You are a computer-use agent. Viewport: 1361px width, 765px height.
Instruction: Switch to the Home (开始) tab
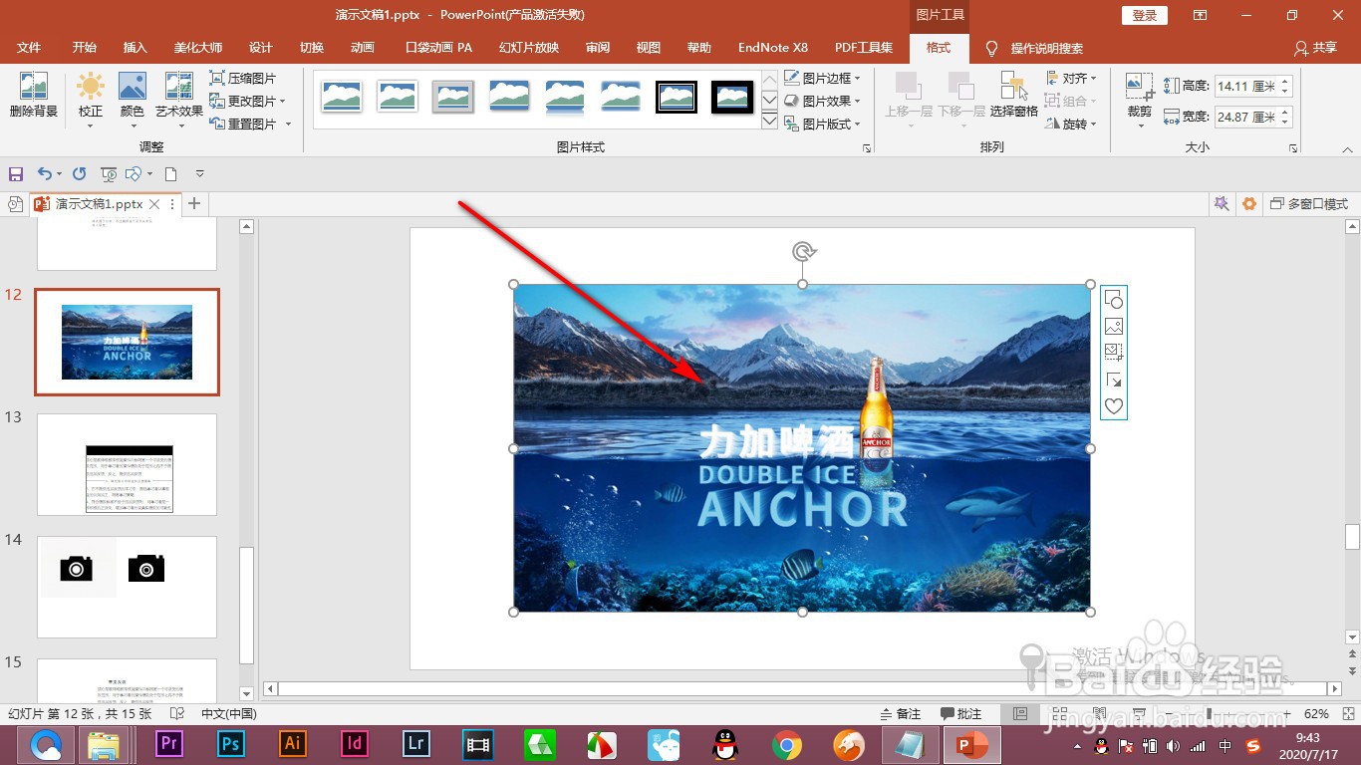click(85, 48)
